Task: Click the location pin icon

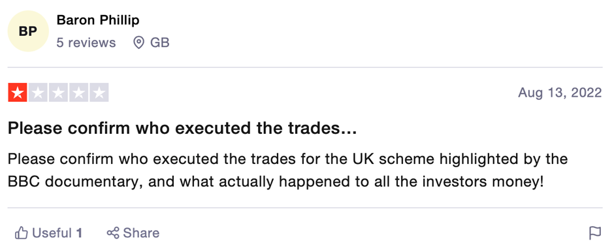Action: click(138, 42)
